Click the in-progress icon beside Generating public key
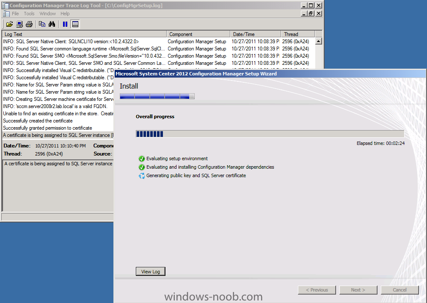 click(x=142, y=175)
